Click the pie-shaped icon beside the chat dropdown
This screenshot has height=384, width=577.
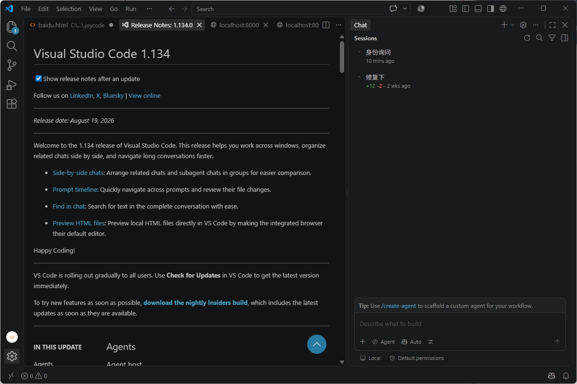(x=421, y=9)
